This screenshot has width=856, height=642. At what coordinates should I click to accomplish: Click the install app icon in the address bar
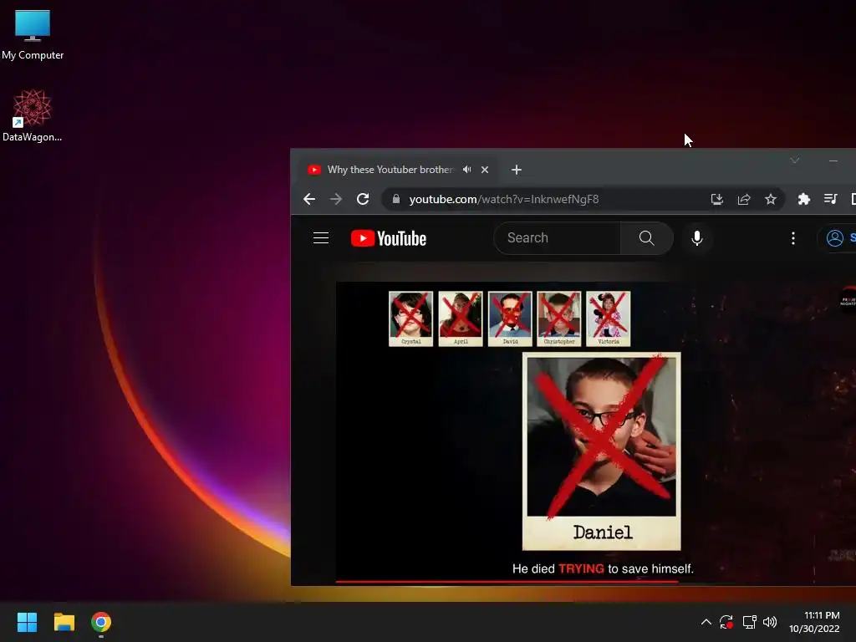(x=716, y=199)
